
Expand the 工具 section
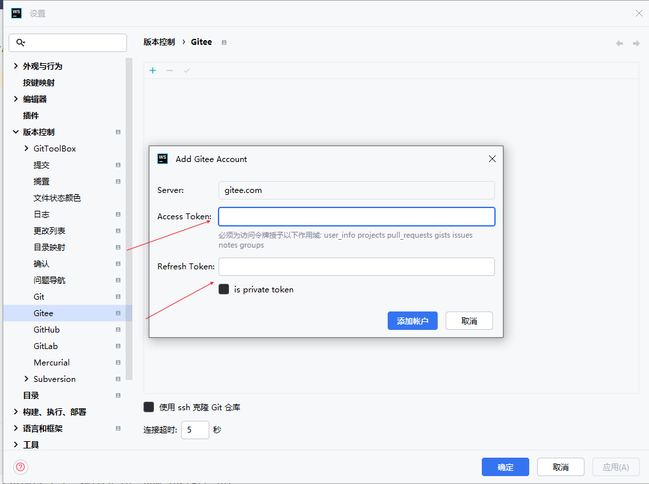coord(16,444)
